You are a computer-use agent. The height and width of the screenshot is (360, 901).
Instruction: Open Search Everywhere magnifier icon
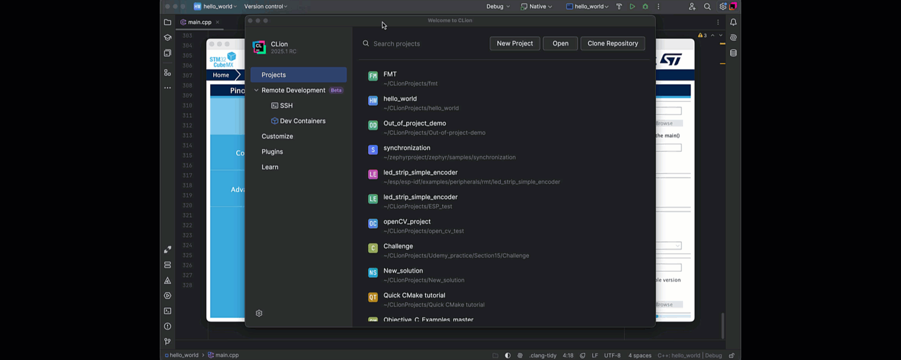(707, 6)
